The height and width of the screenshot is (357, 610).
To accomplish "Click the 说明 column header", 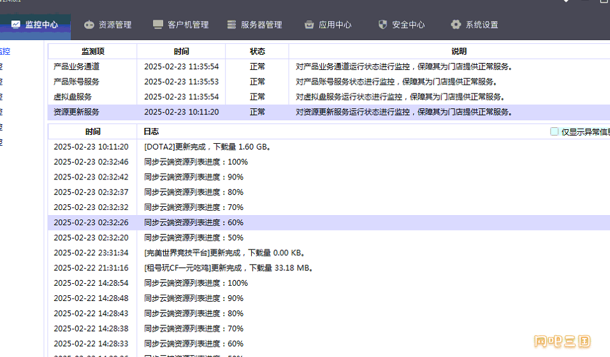I will 459,52.
